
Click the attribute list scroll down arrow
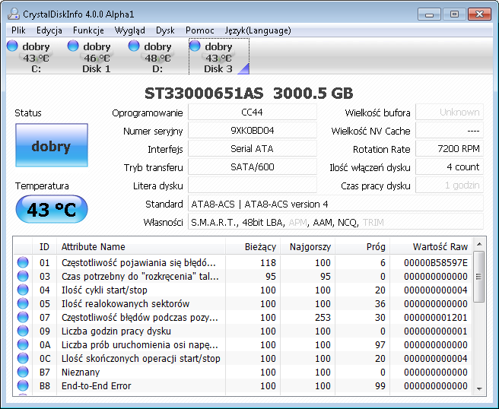(479, 388)
